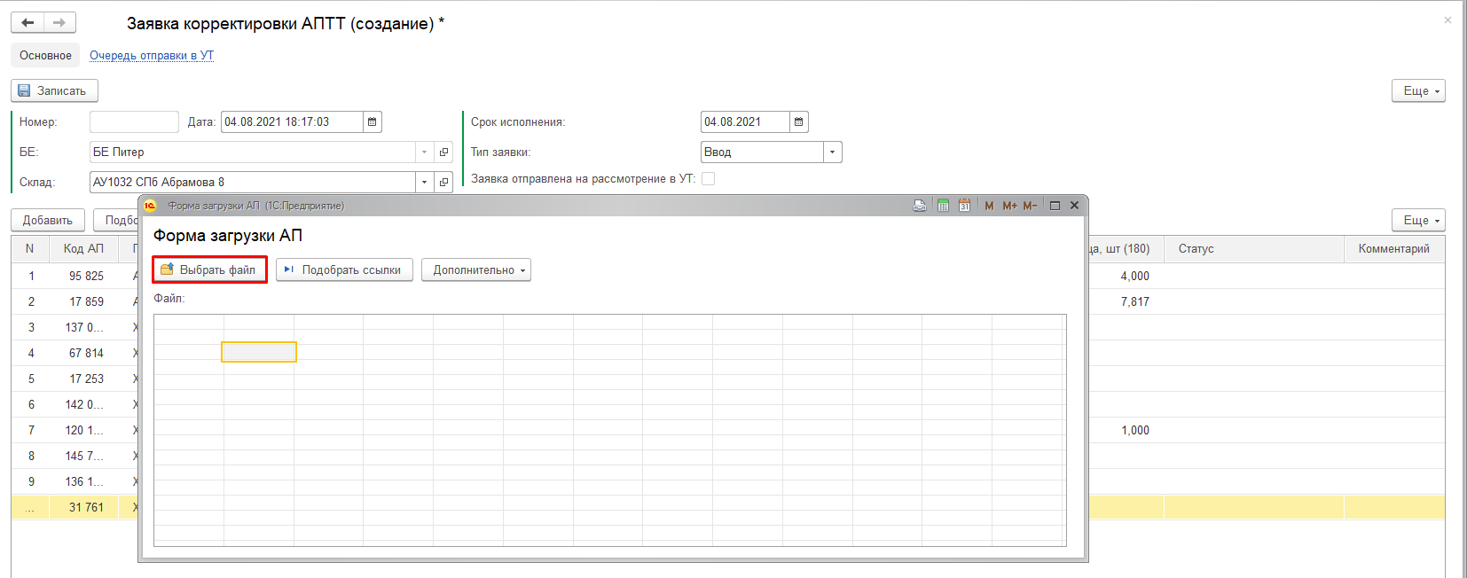Open the calendar icon in dialog title bar

pos(964,206)
